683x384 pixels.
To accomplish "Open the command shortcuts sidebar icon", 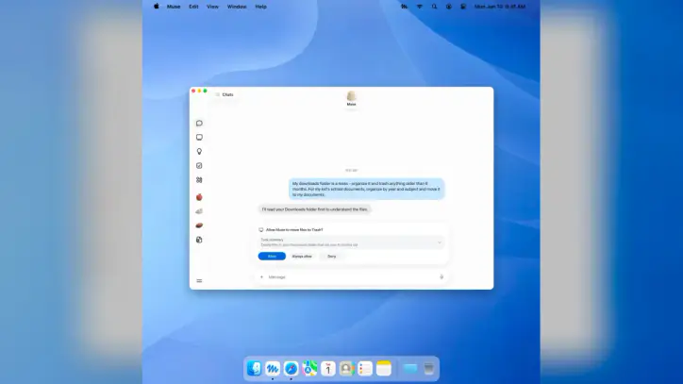I will pos(199,179).
